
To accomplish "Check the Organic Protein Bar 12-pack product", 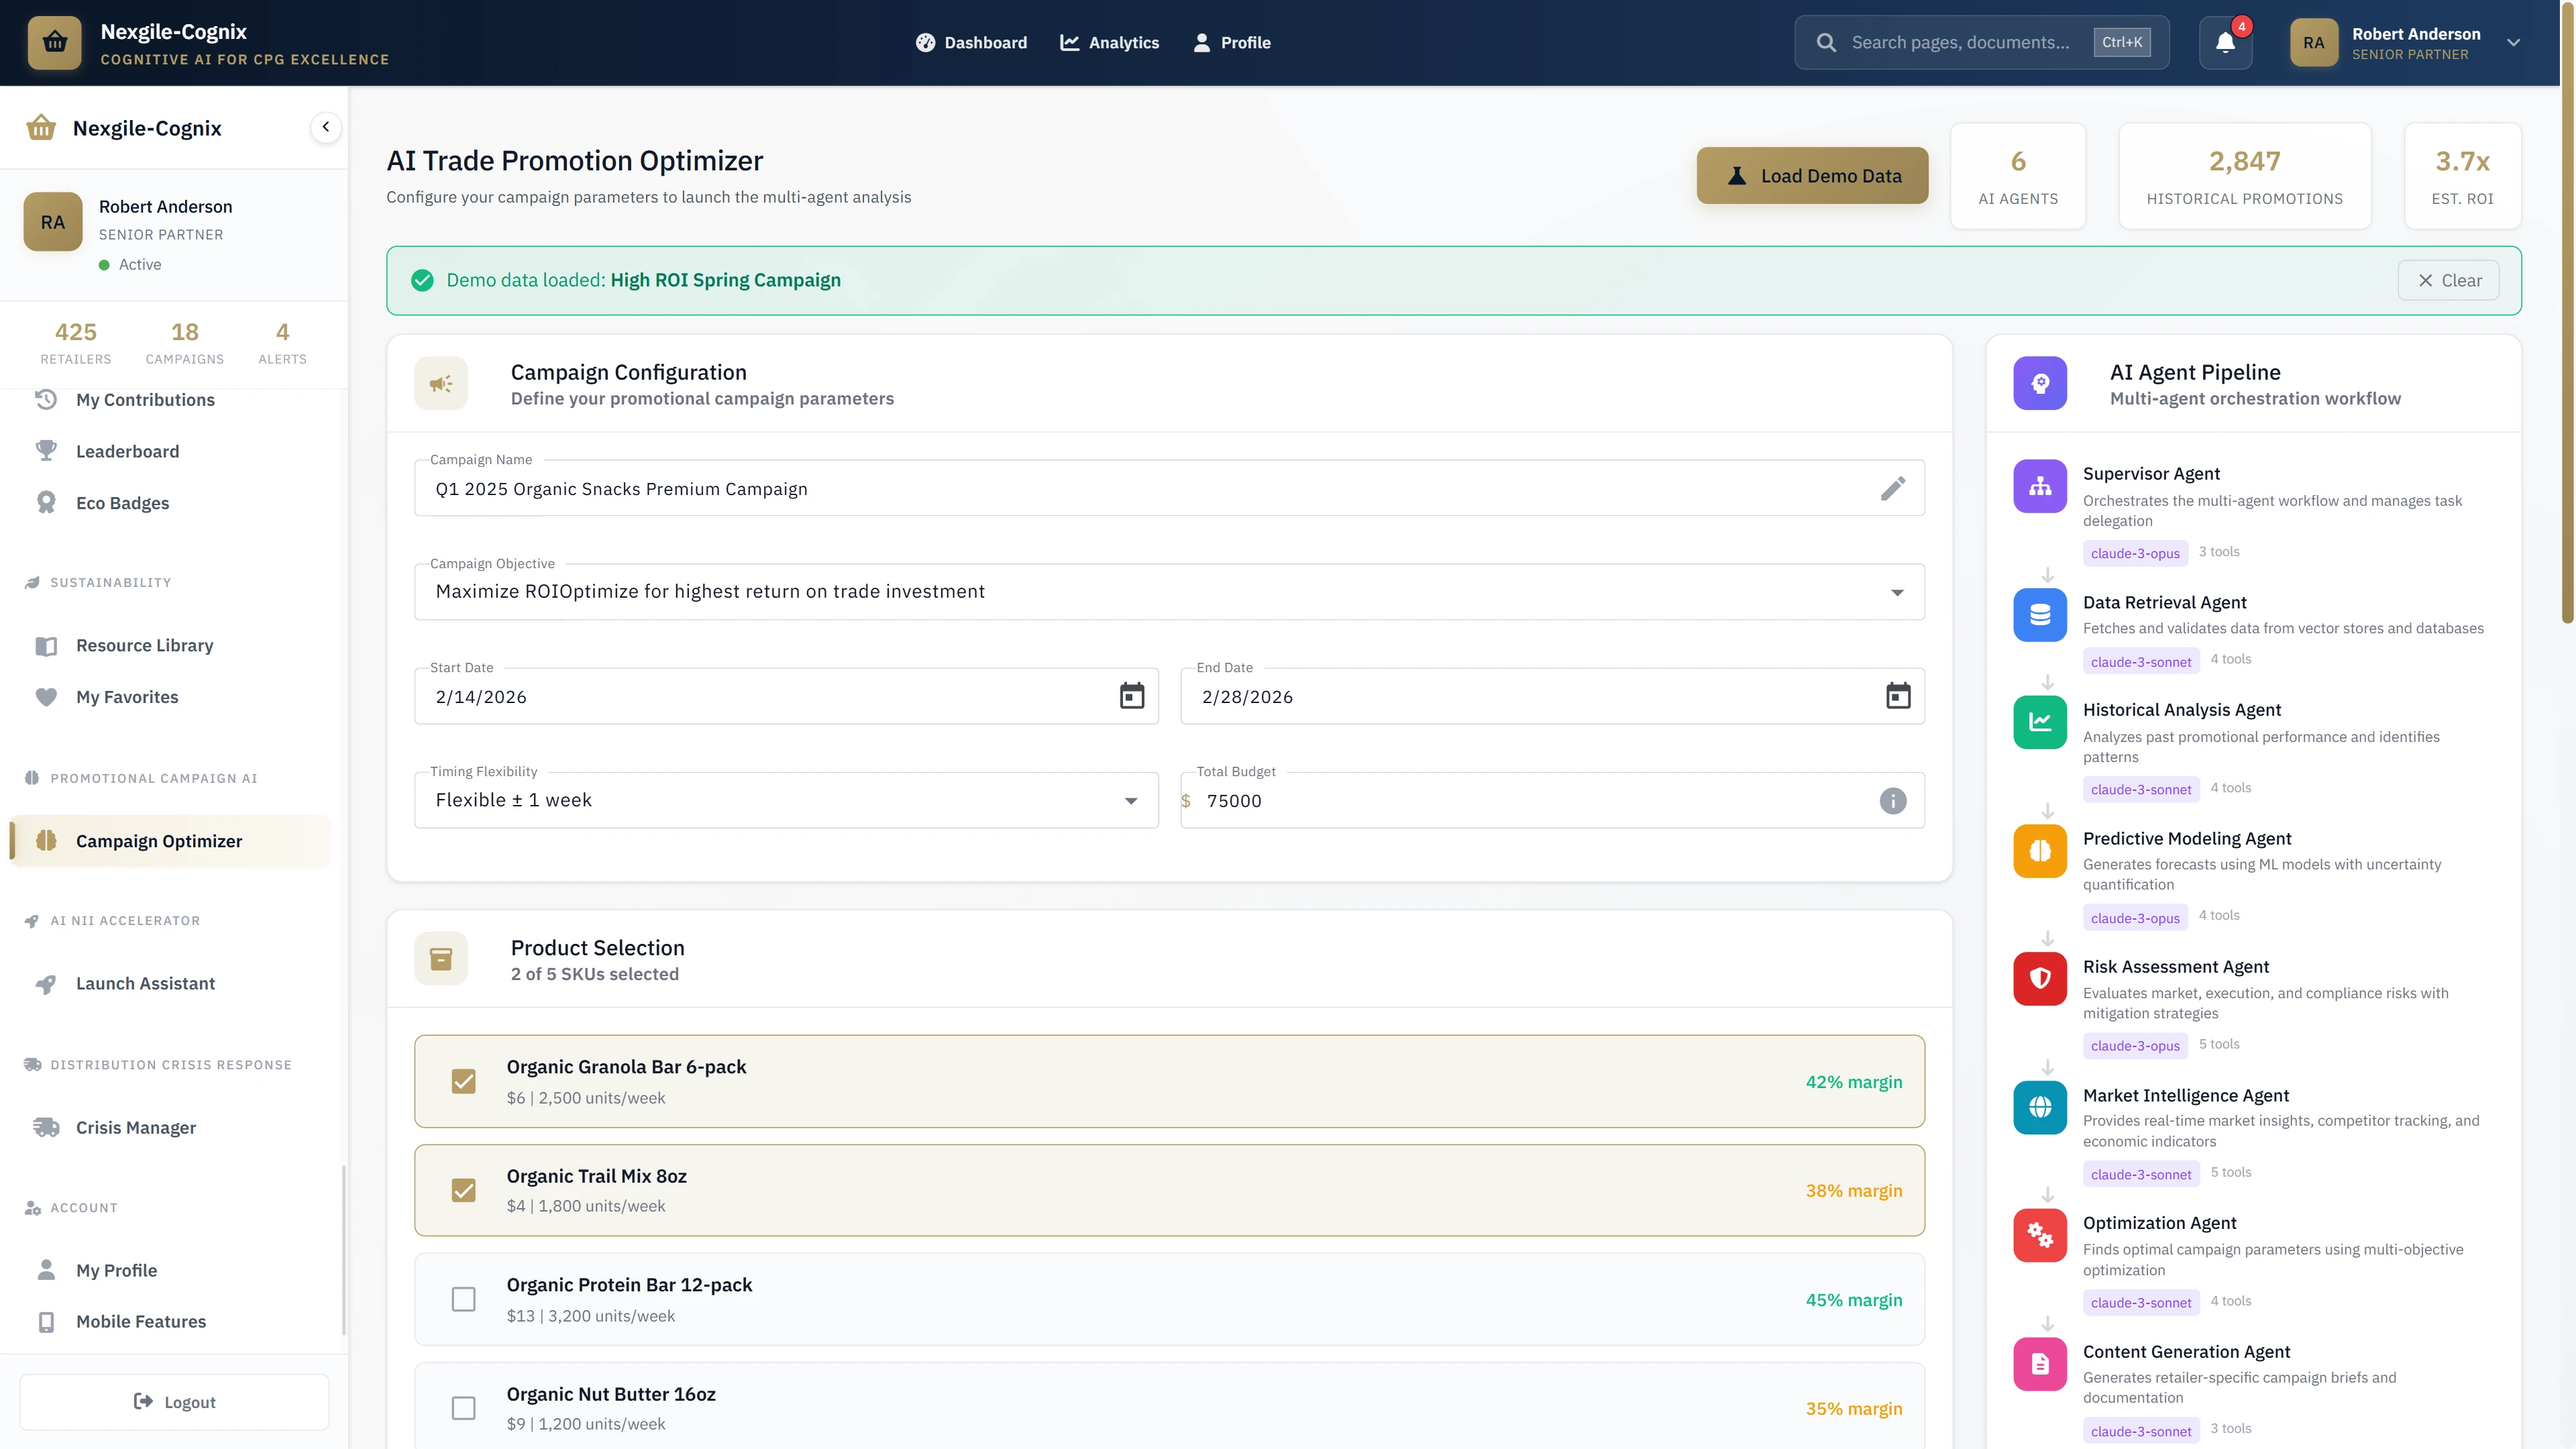I will (x=464, y=1299).
